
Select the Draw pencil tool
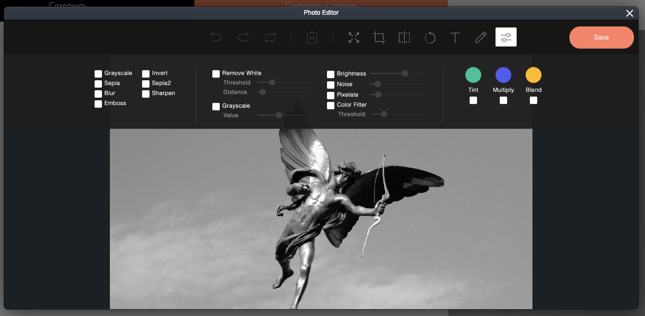tap(481, 37)
